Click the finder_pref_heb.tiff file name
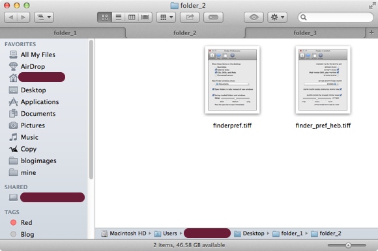The height and width of the screenshot is (251, 378). pyautogui.click(x=323, y=125)
